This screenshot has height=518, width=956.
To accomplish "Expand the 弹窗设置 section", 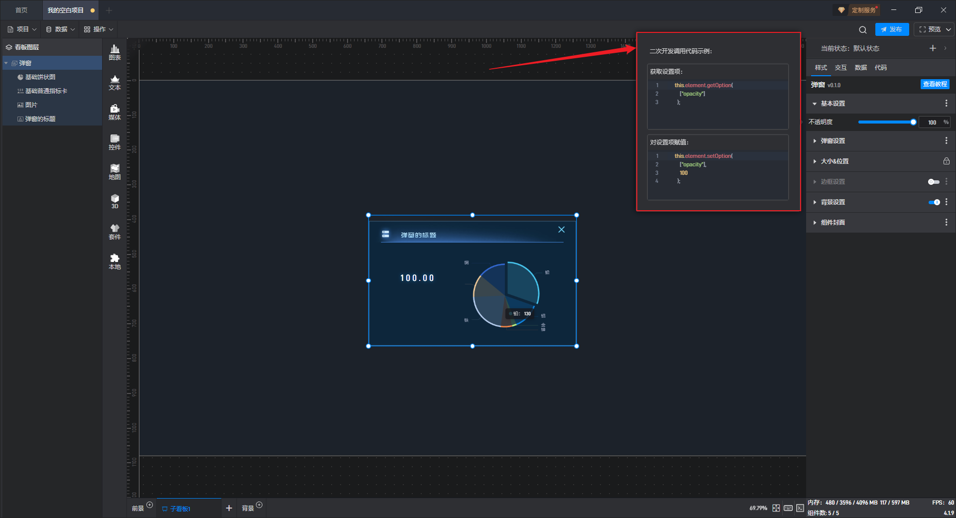I will click(x=815, y=141).
